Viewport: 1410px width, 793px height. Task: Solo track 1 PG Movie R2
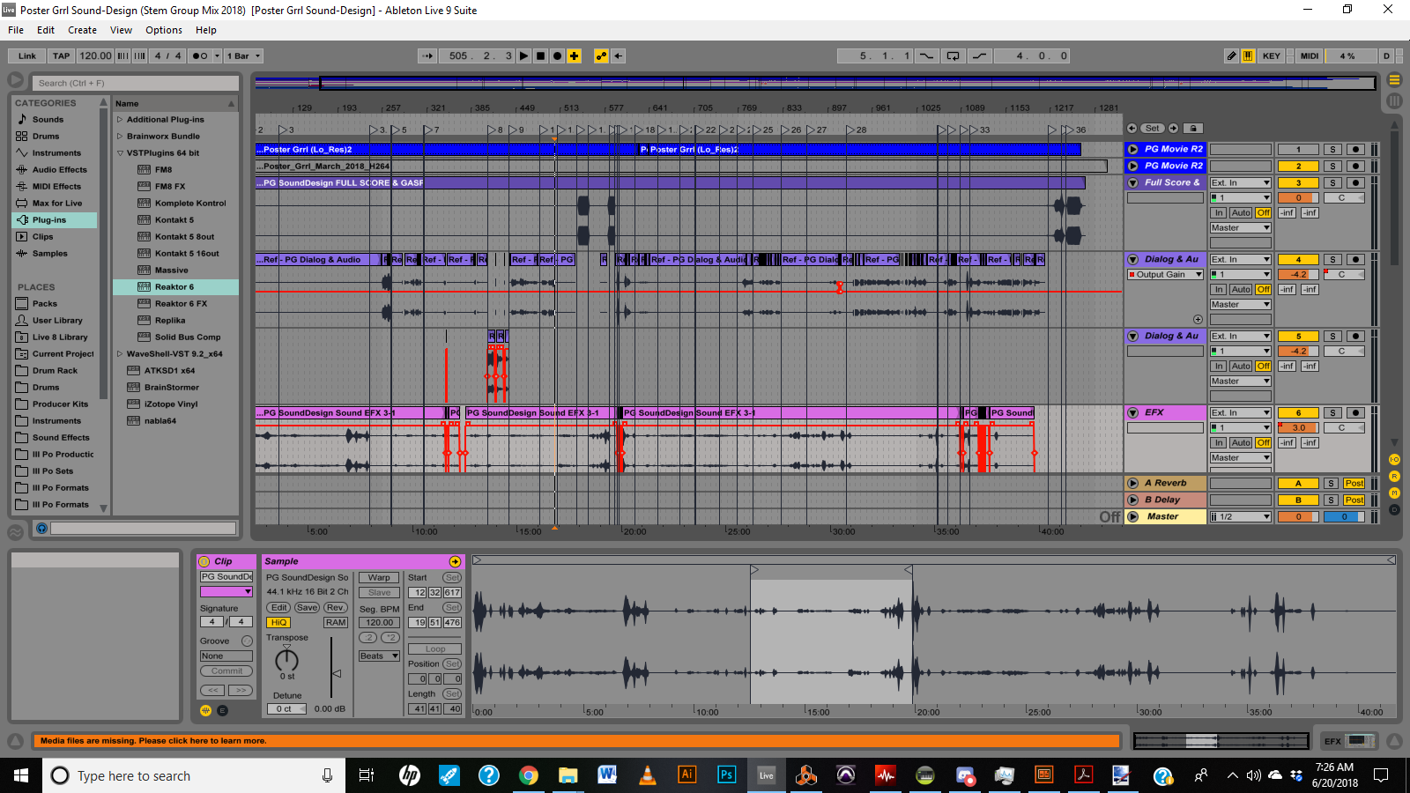click(x=1333, y=150)
